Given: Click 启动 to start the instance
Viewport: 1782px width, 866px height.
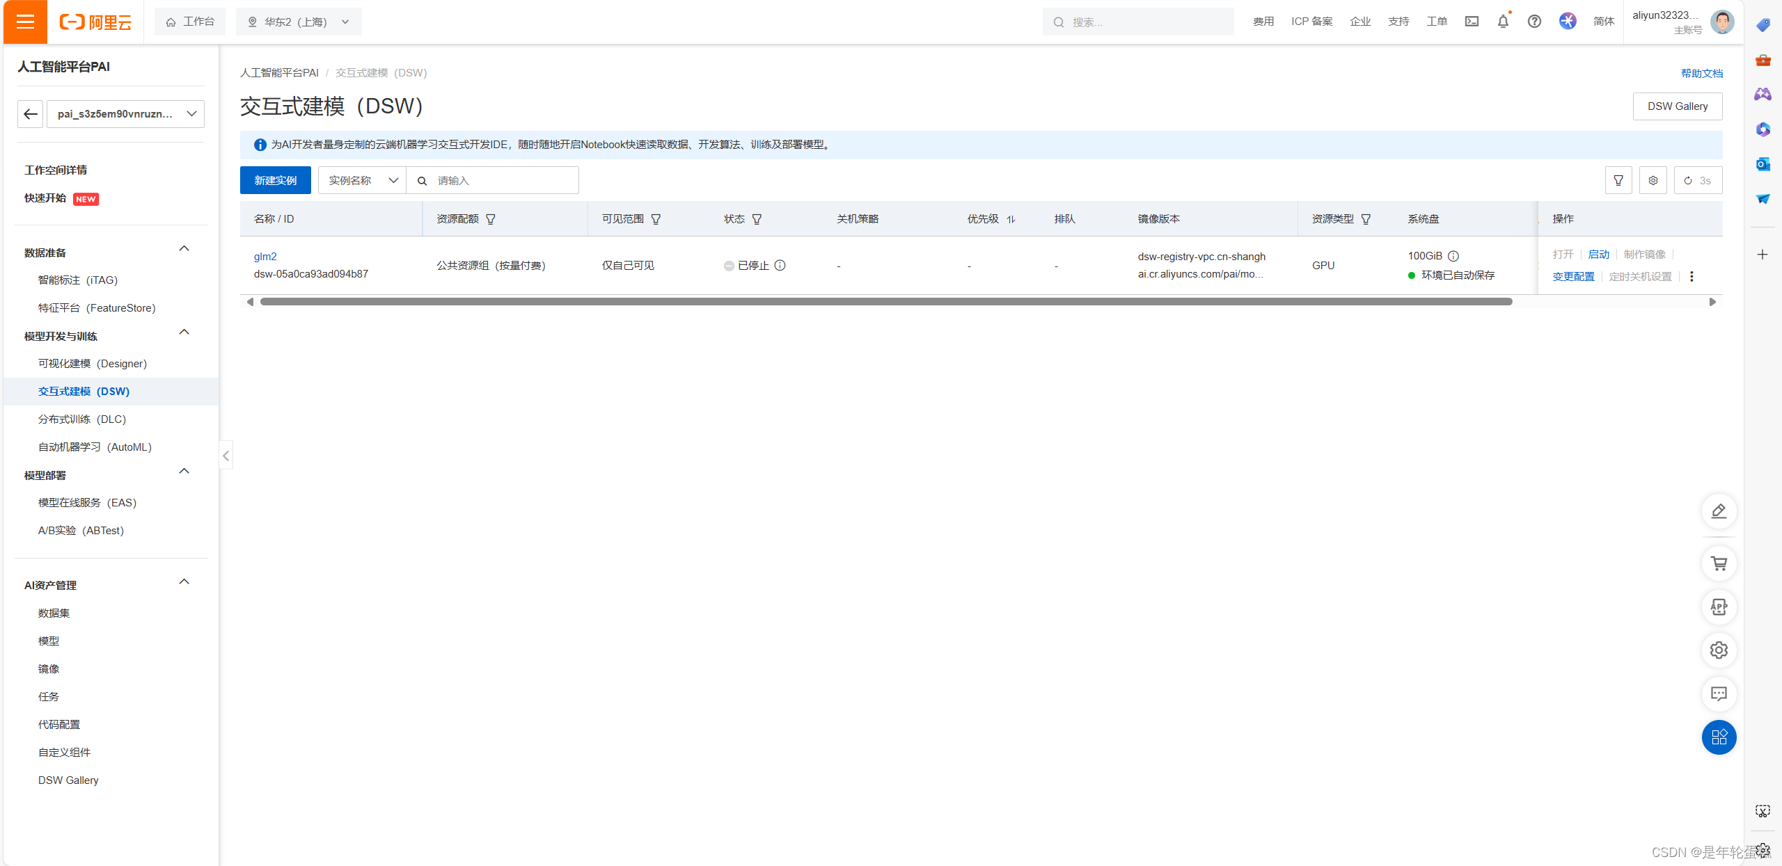Looking at the screenshot, I should (1599, 254).
